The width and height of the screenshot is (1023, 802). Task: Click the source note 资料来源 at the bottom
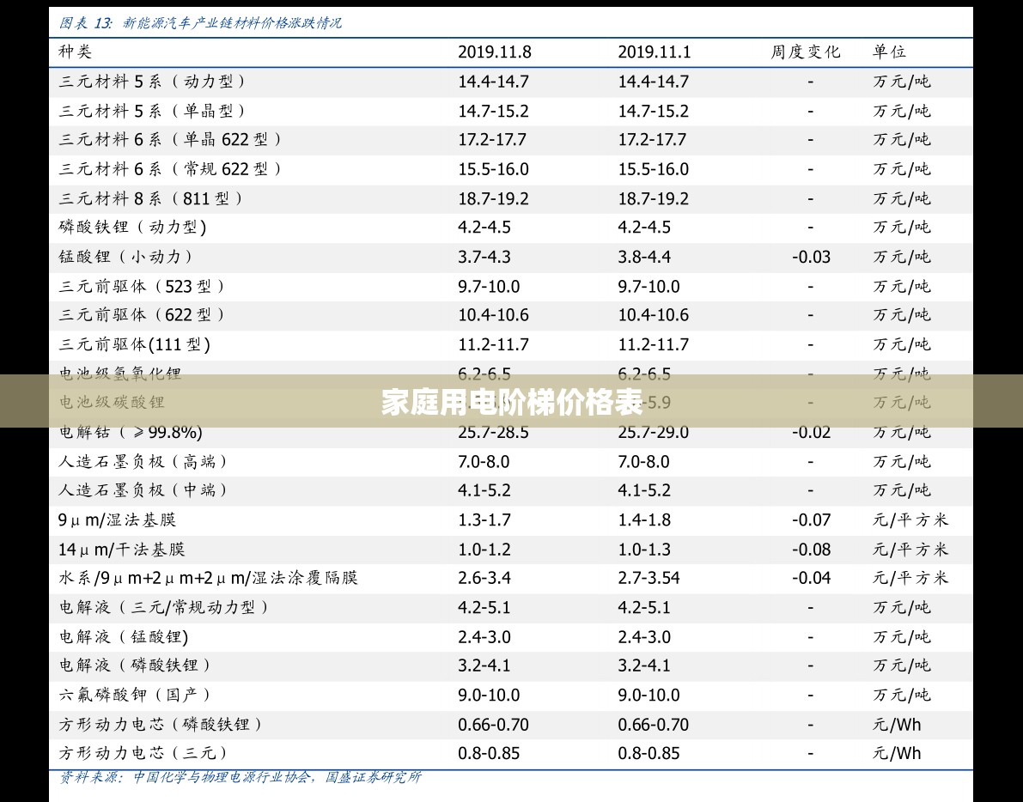241,777
